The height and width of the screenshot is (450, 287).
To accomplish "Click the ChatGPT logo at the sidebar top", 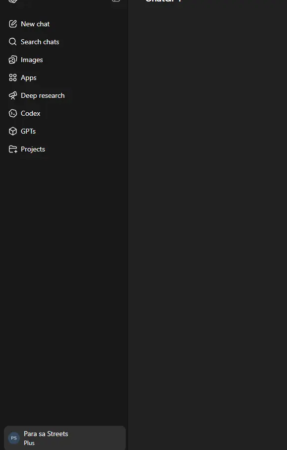I will coord(13,1).
